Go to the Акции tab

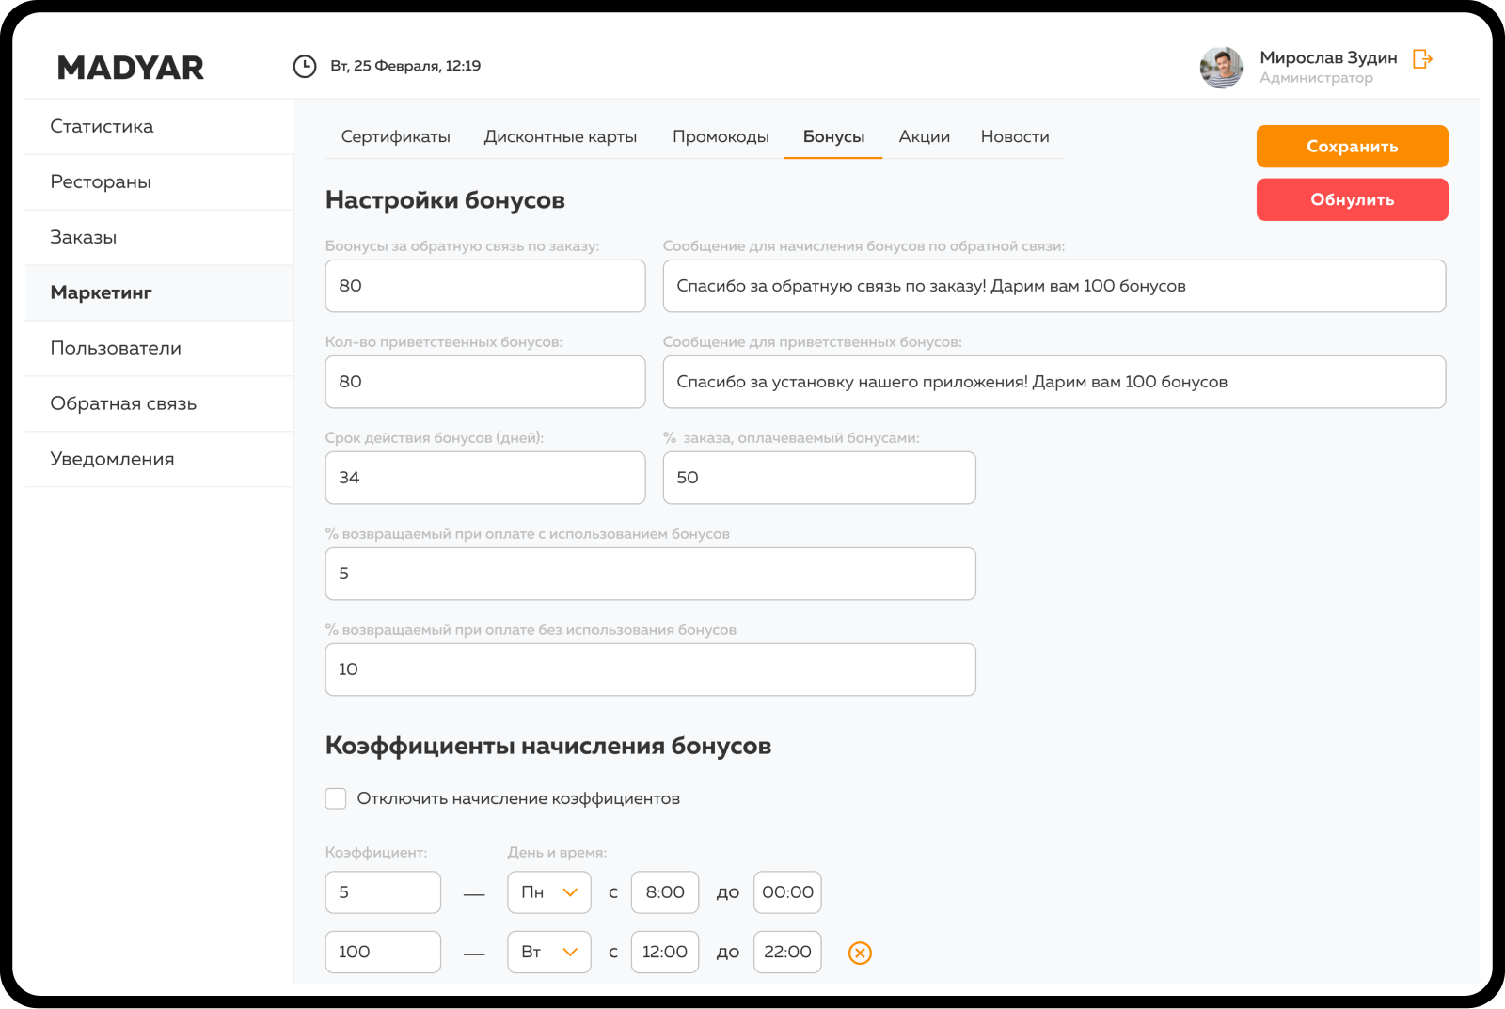(x=925, y=137)
